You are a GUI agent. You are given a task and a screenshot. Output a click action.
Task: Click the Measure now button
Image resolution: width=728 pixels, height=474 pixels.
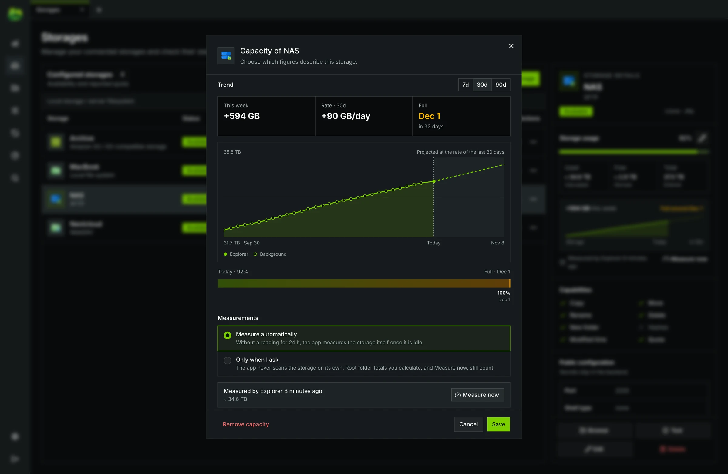(x=477, y=395)
